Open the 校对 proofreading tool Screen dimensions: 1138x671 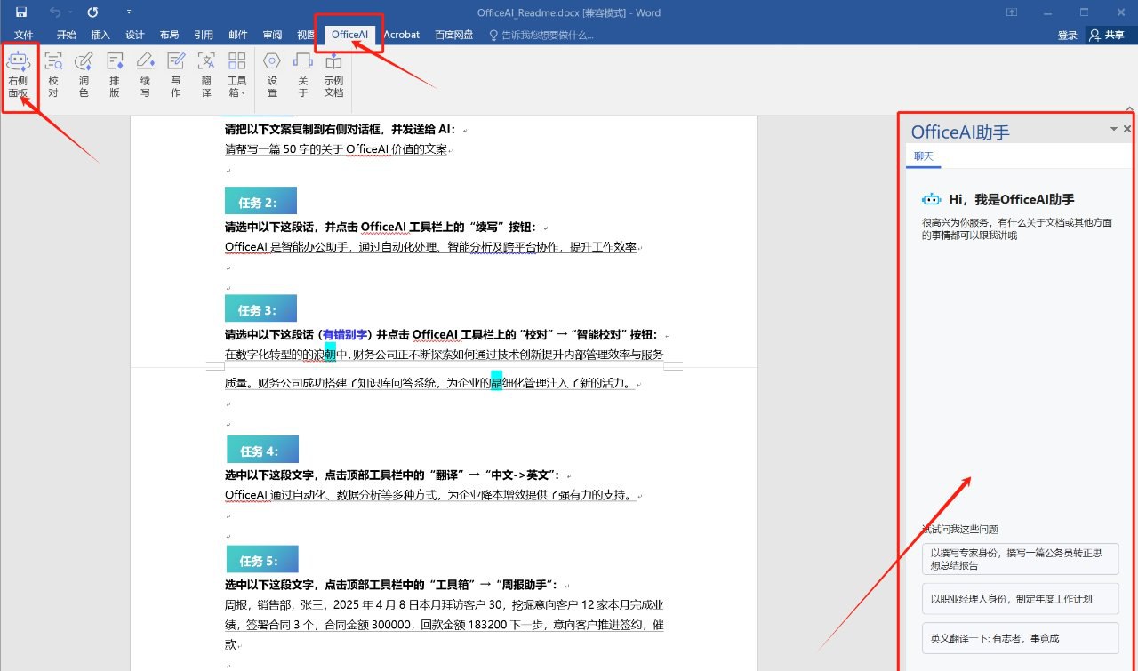coord(53,75)
